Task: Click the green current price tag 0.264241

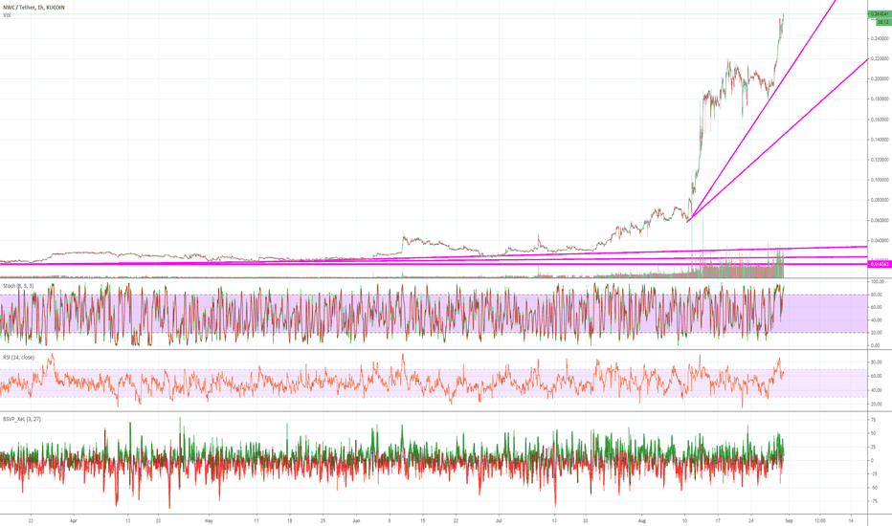Action: pos(879,14)
